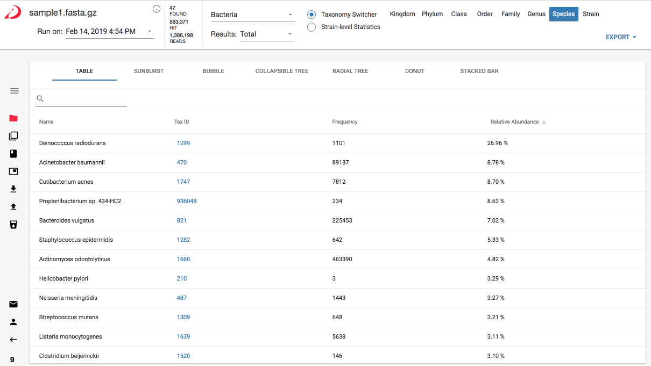The image size is (651, 366).
Task: Switch to the TABLE tab
Action: 84,71
